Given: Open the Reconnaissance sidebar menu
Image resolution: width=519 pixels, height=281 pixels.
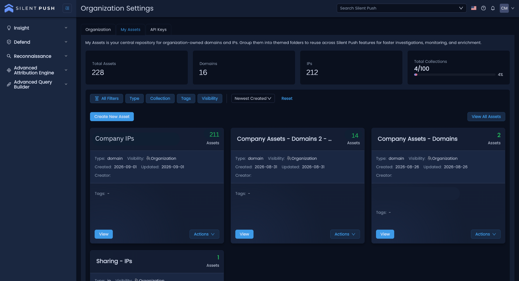Looking at the screenshot, I should point(37,56).
